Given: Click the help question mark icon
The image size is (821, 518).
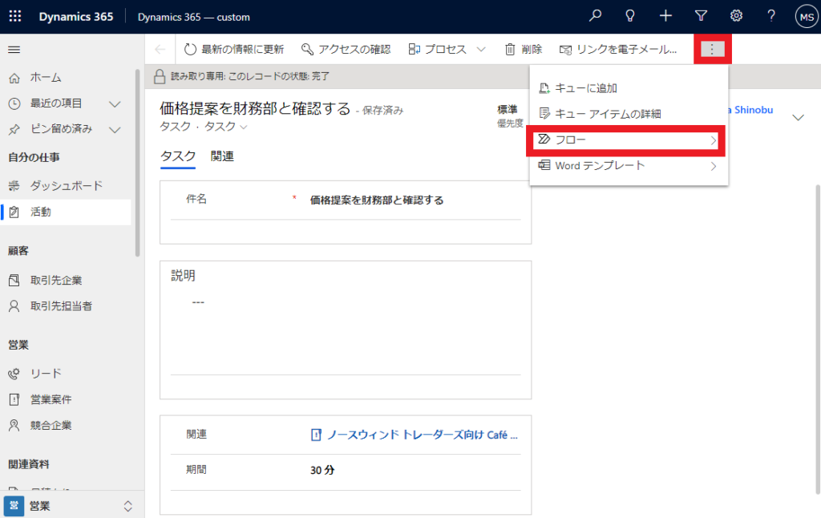Looking at the screenshot, I should click(771, 16).
